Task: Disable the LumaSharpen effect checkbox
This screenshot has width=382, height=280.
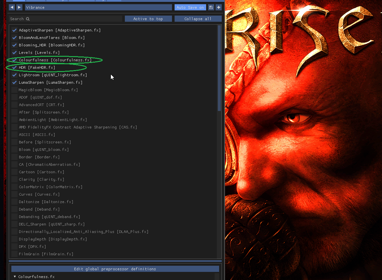Action: [x=14, y=82]
